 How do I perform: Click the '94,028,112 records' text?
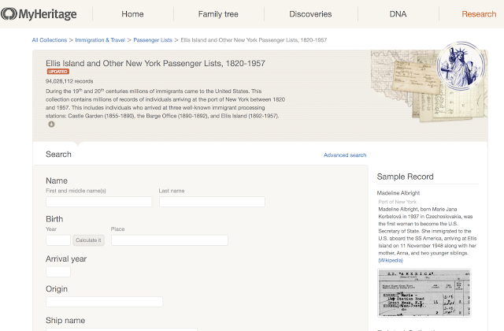tap(69, 81)
